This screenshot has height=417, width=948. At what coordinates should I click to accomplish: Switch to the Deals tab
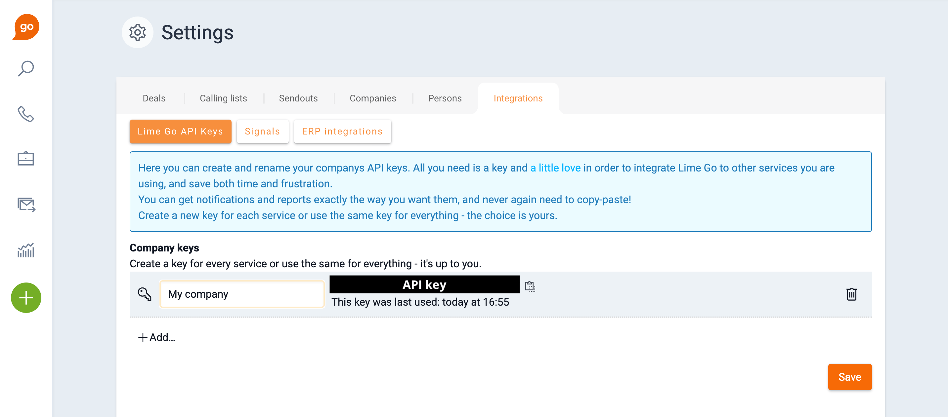coord(154,98)
